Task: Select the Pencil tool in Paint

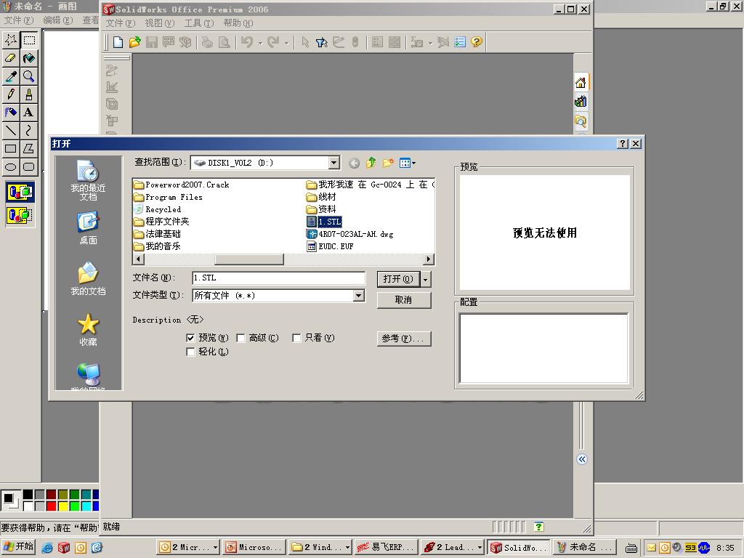Action: tap(11, 94)
